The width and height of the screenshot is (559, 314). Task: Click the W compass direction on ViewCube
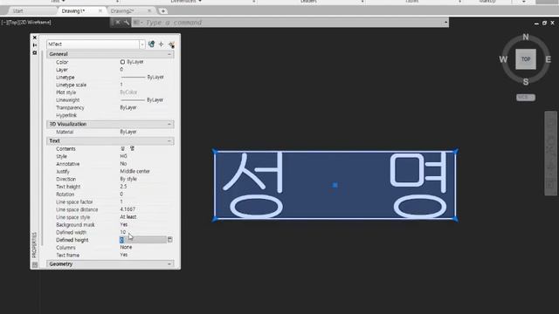[503, 59]
